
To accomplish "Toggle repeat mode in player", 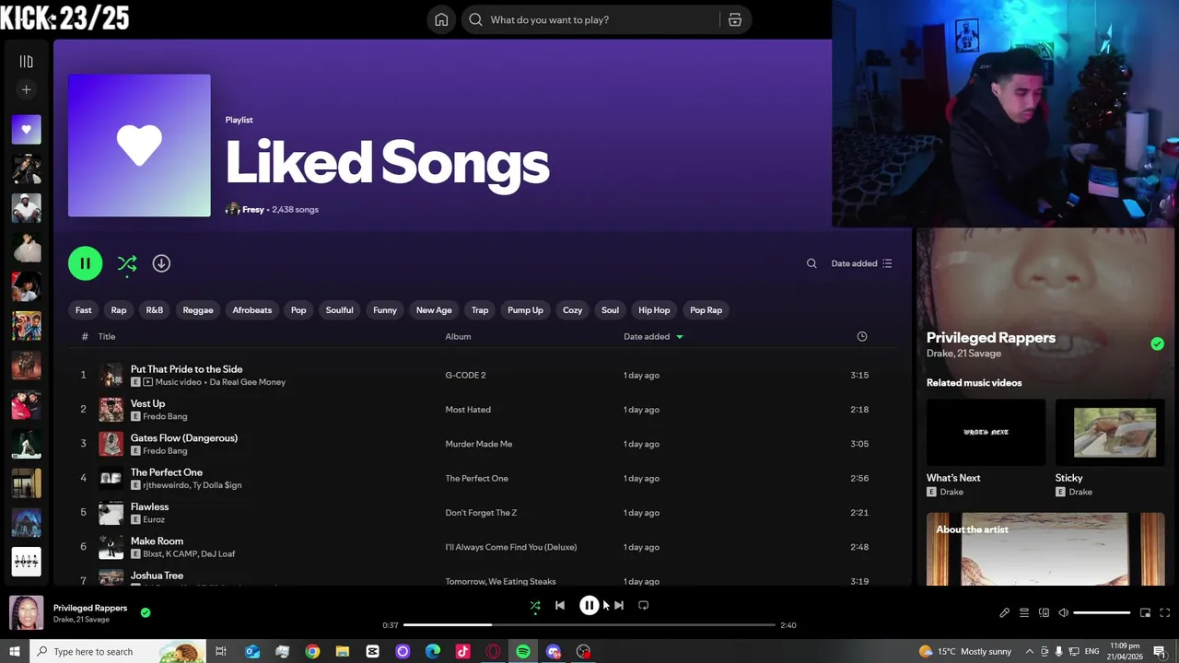I will click(x=644, y=606).
